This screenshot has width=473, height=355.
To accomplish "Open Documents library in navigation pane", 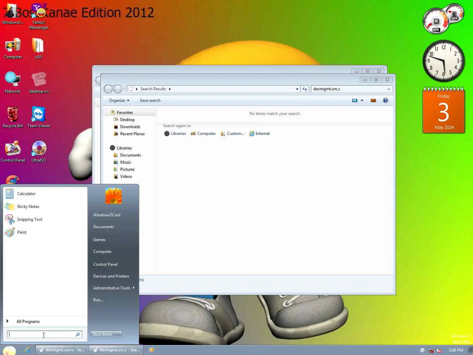I will [130, 155].
